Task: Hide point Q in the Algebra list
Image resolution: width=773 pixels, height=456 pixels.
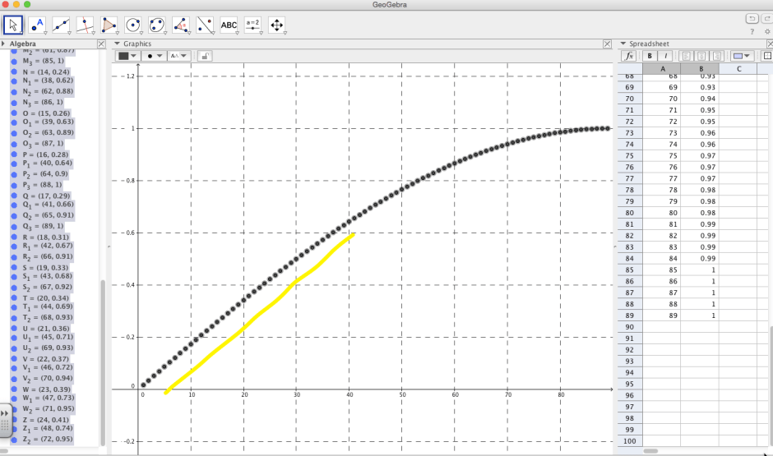Action: (x=15, y=196)
